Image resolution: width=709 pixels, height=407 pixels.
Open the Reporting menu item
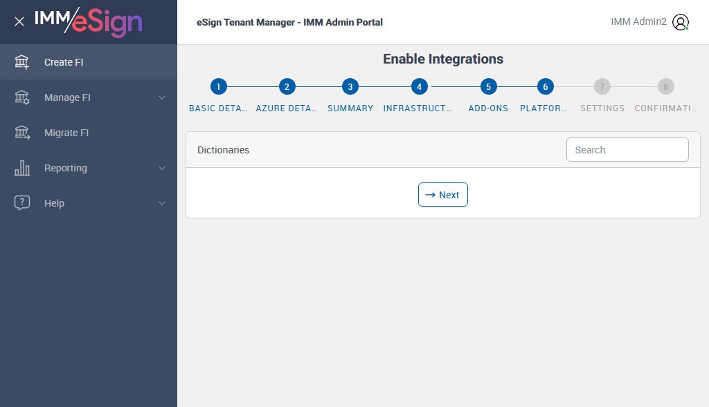(x=89, y=168)
